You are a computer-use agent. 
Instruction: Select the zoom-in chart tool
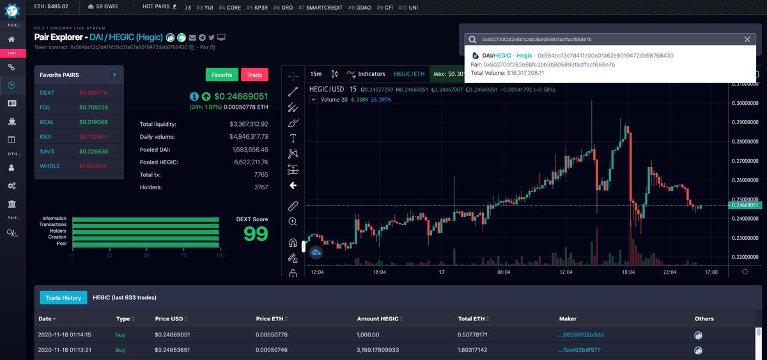[x=293, y=221]
